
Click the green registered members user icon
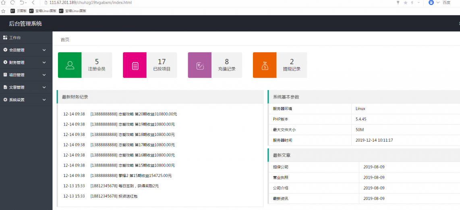pos(70,65)
